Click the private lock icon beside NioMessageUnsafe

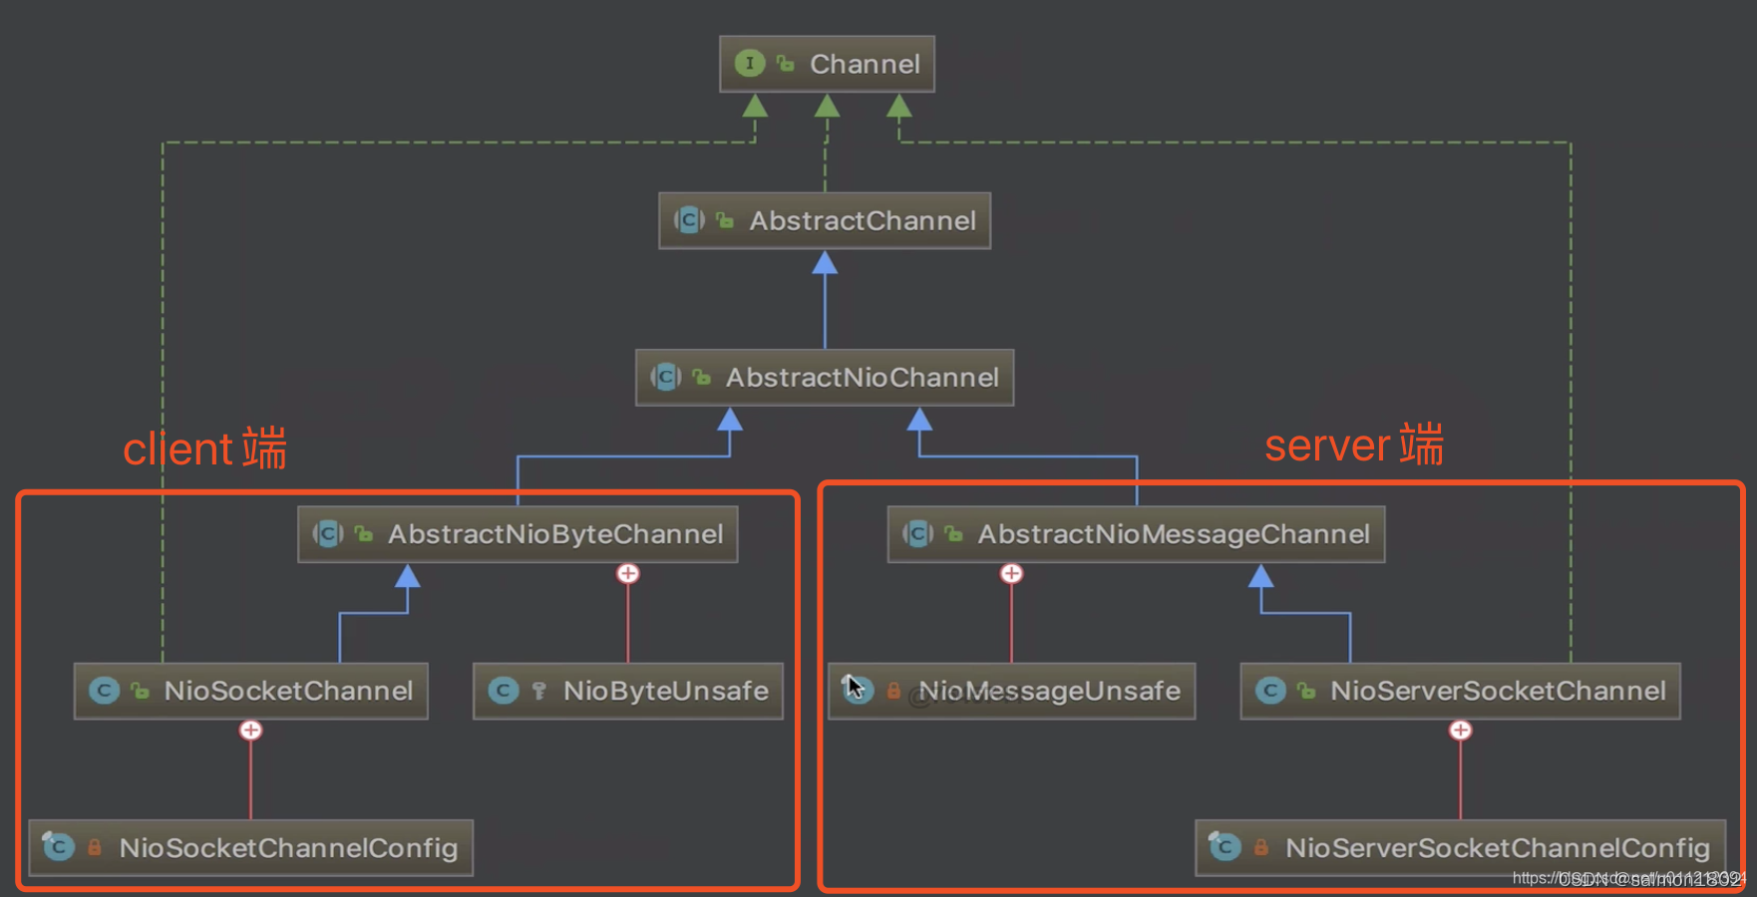pos(893,691)
